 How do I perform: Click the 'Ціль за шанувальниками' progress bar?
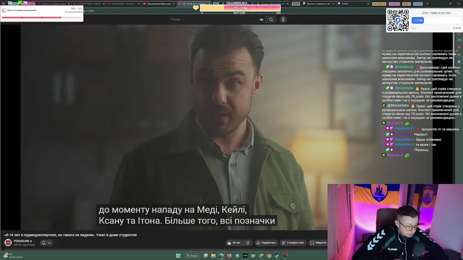(x=42, y=17)
